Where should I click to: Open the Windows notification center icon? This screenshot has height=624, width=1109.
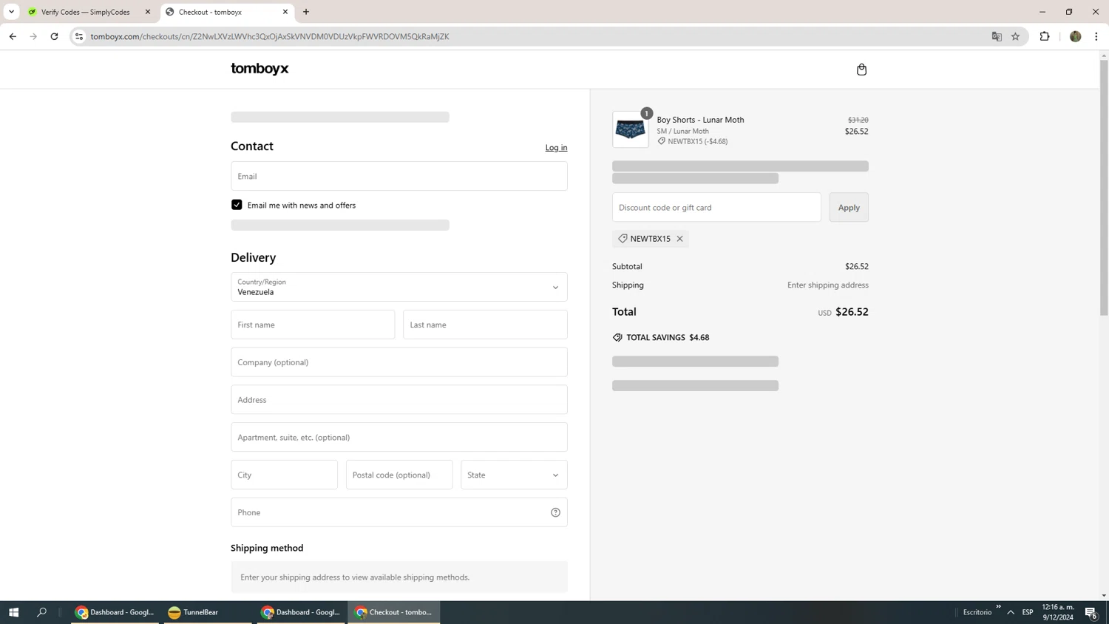click(1091, 612)
